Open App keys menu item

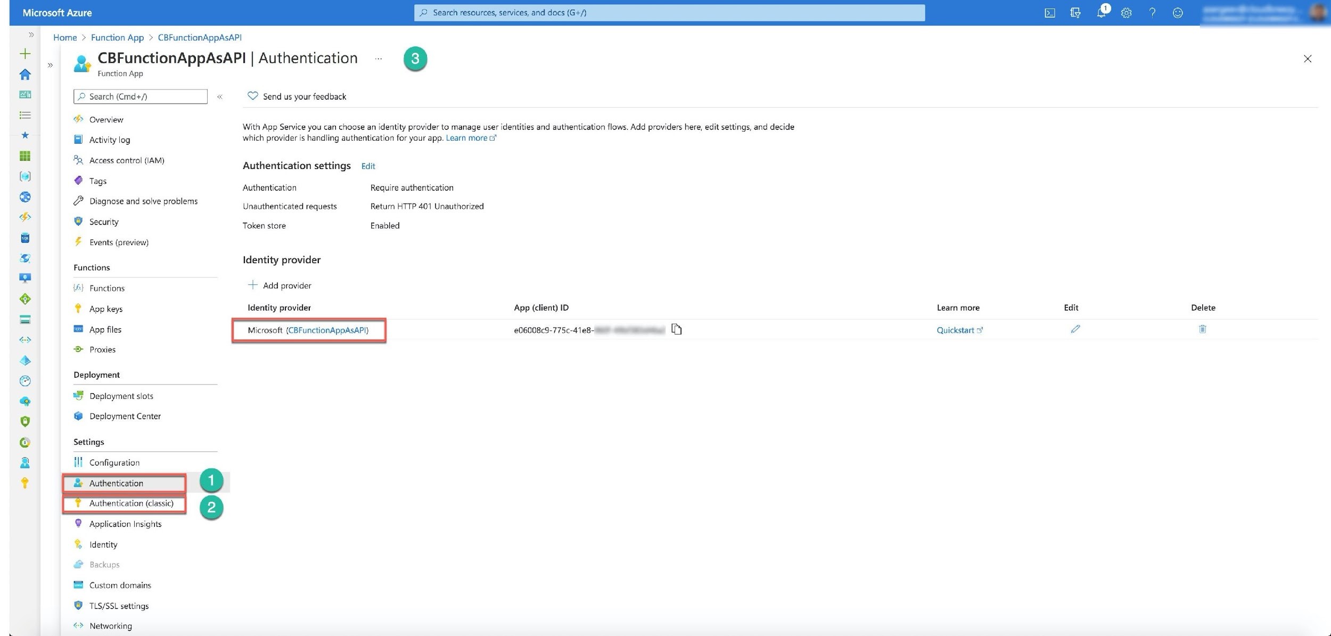click(x=106, y=309)
